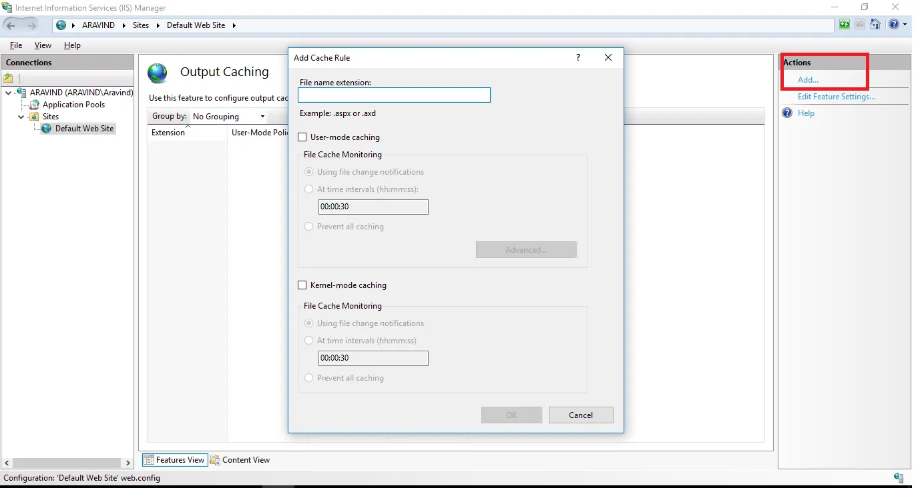Open the Group by No Grouping dropdown
Screen dimensions: 924x488
coord(229,117)
